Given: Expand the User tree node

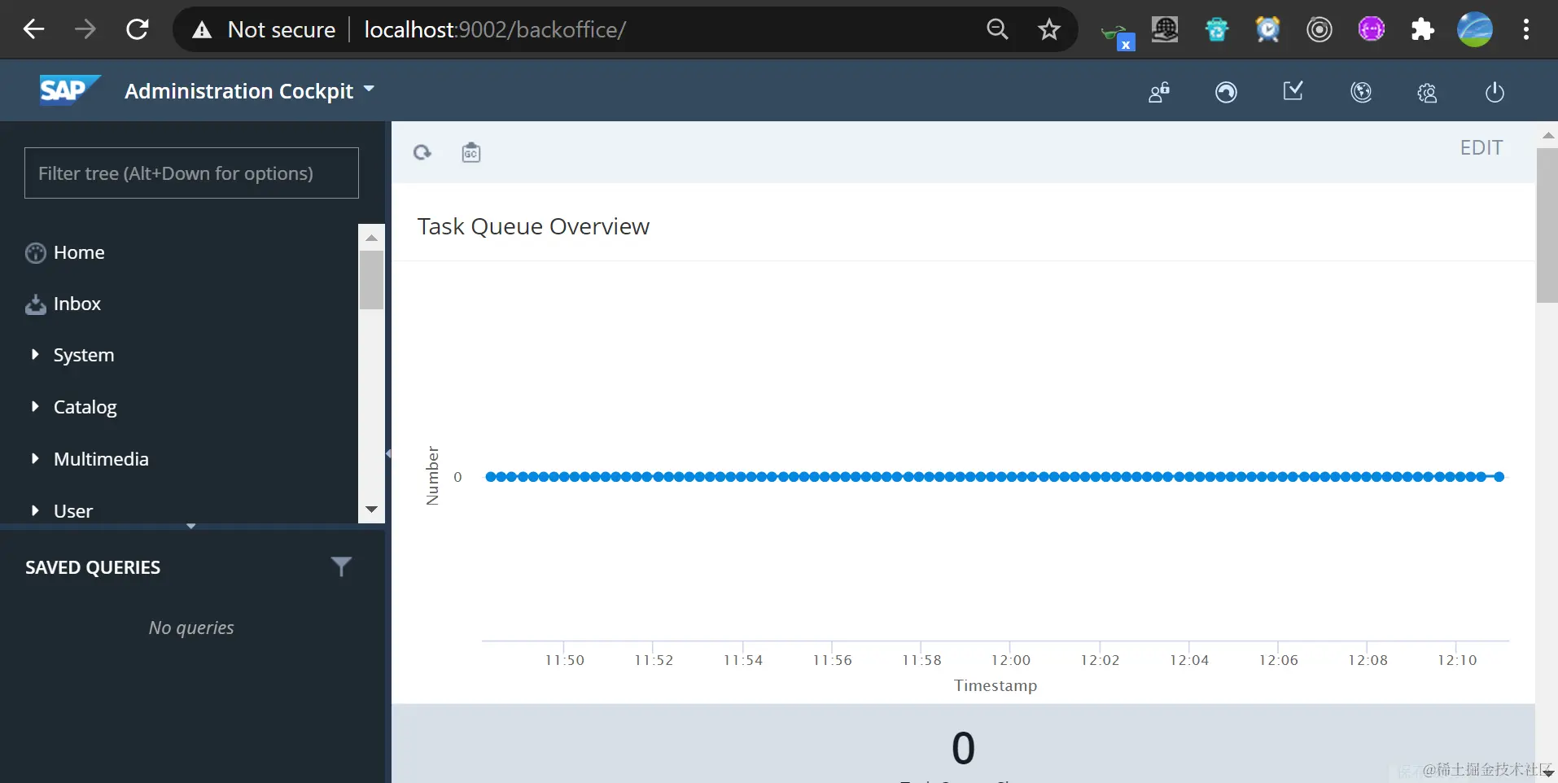Looking at the screenshot, I should coord(35,510).
